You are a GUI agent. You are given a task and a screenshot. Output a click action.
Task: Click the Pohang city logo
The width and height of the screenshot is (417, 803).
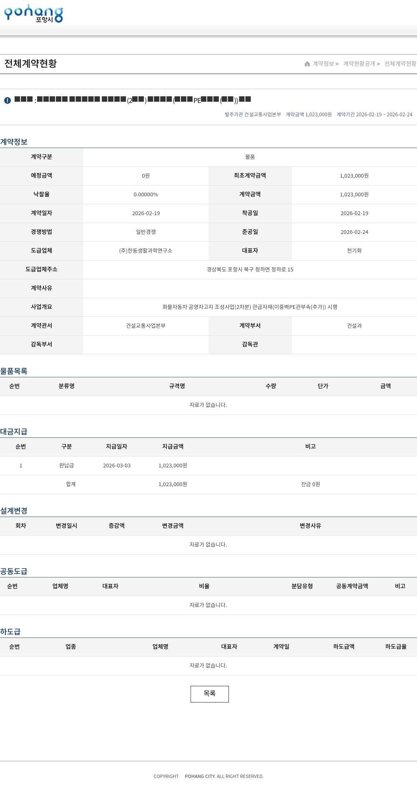tap(33, 14)
